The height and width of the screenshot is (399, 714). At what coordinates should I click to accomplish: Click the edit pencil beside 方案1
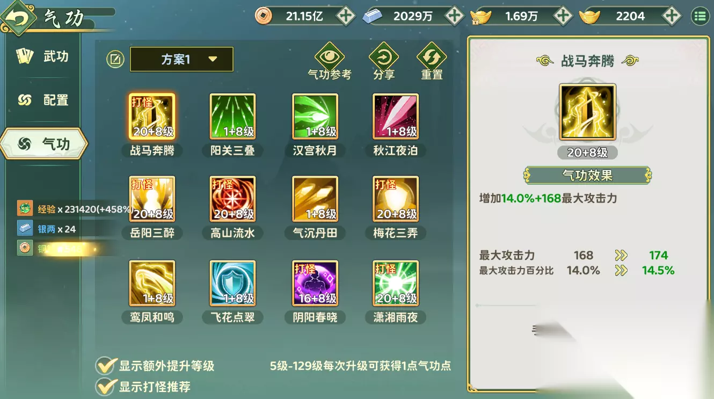[115, 59]
